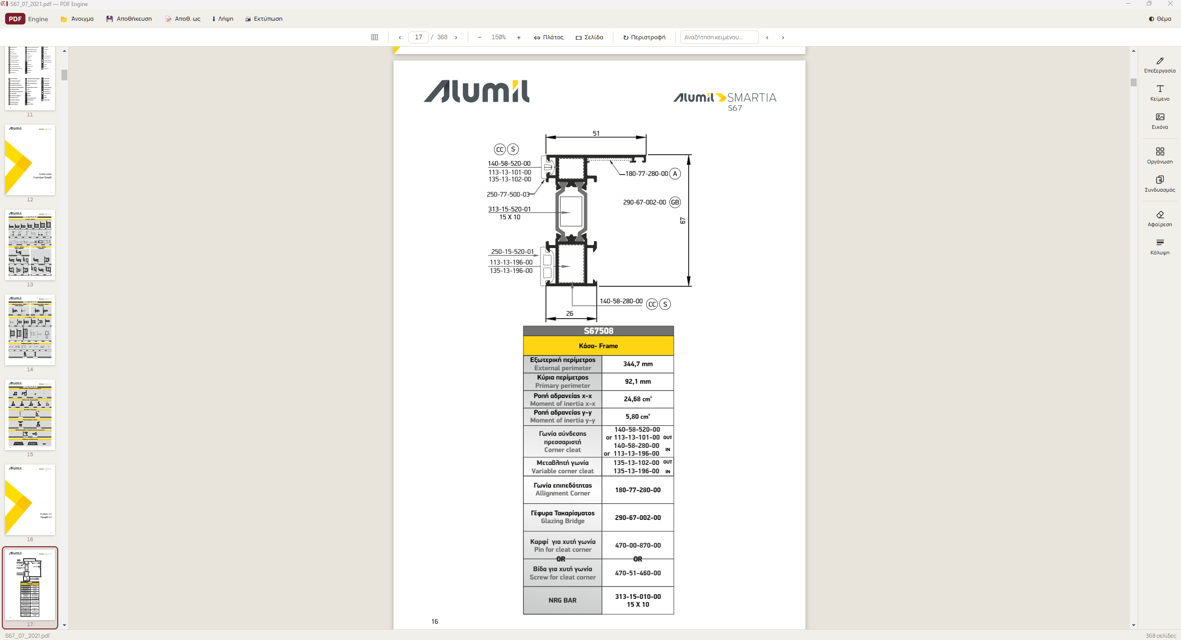The image size is (1181, 640).
Task: Click the Alumil logo on page
Action: pos(477,91)
